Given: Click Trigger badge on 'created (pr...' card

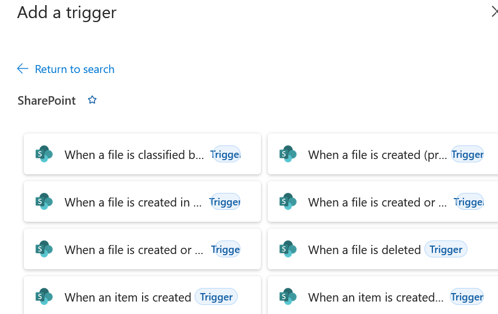Looking at the screenshot, I should pyautogui.click(x=467, y=154).
